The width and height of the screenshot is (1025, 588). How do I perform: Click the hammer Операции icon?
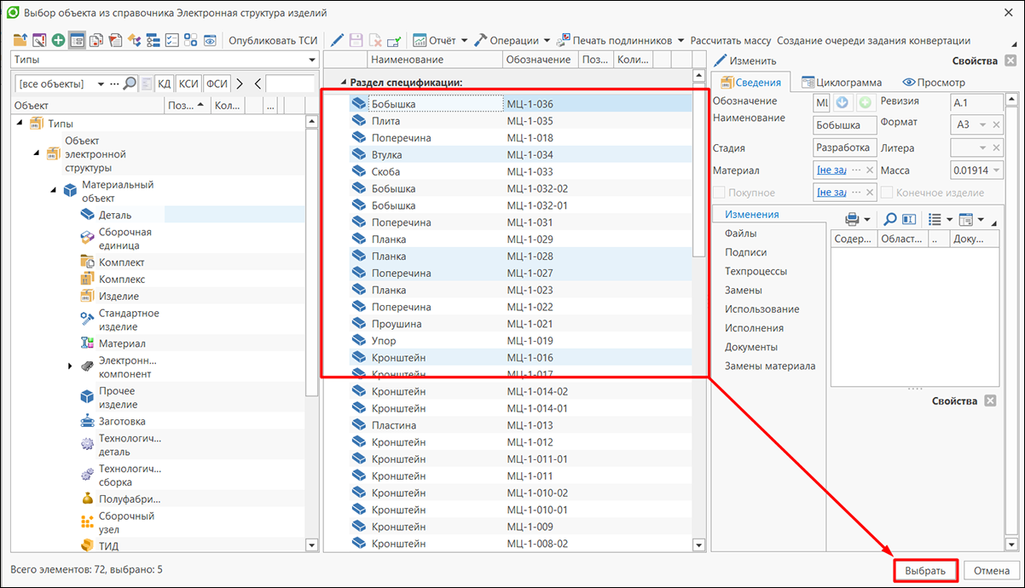481,40
